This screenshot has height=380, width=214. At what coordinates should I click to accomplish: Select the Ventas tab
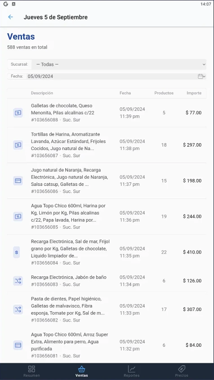pos(81,371)
